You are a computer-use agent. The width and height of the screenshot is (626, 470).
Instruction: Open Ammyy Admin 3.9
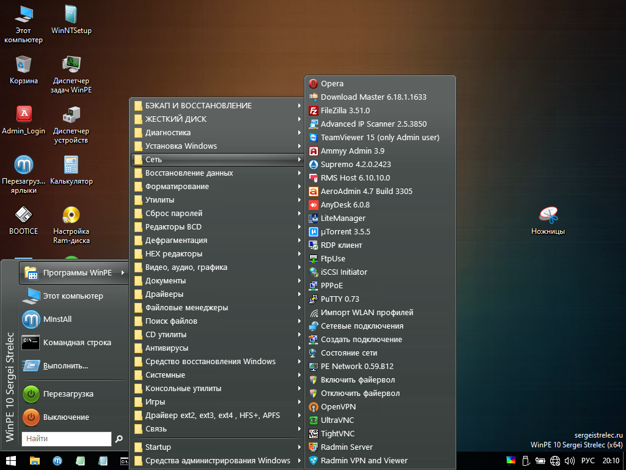[380, 151]
